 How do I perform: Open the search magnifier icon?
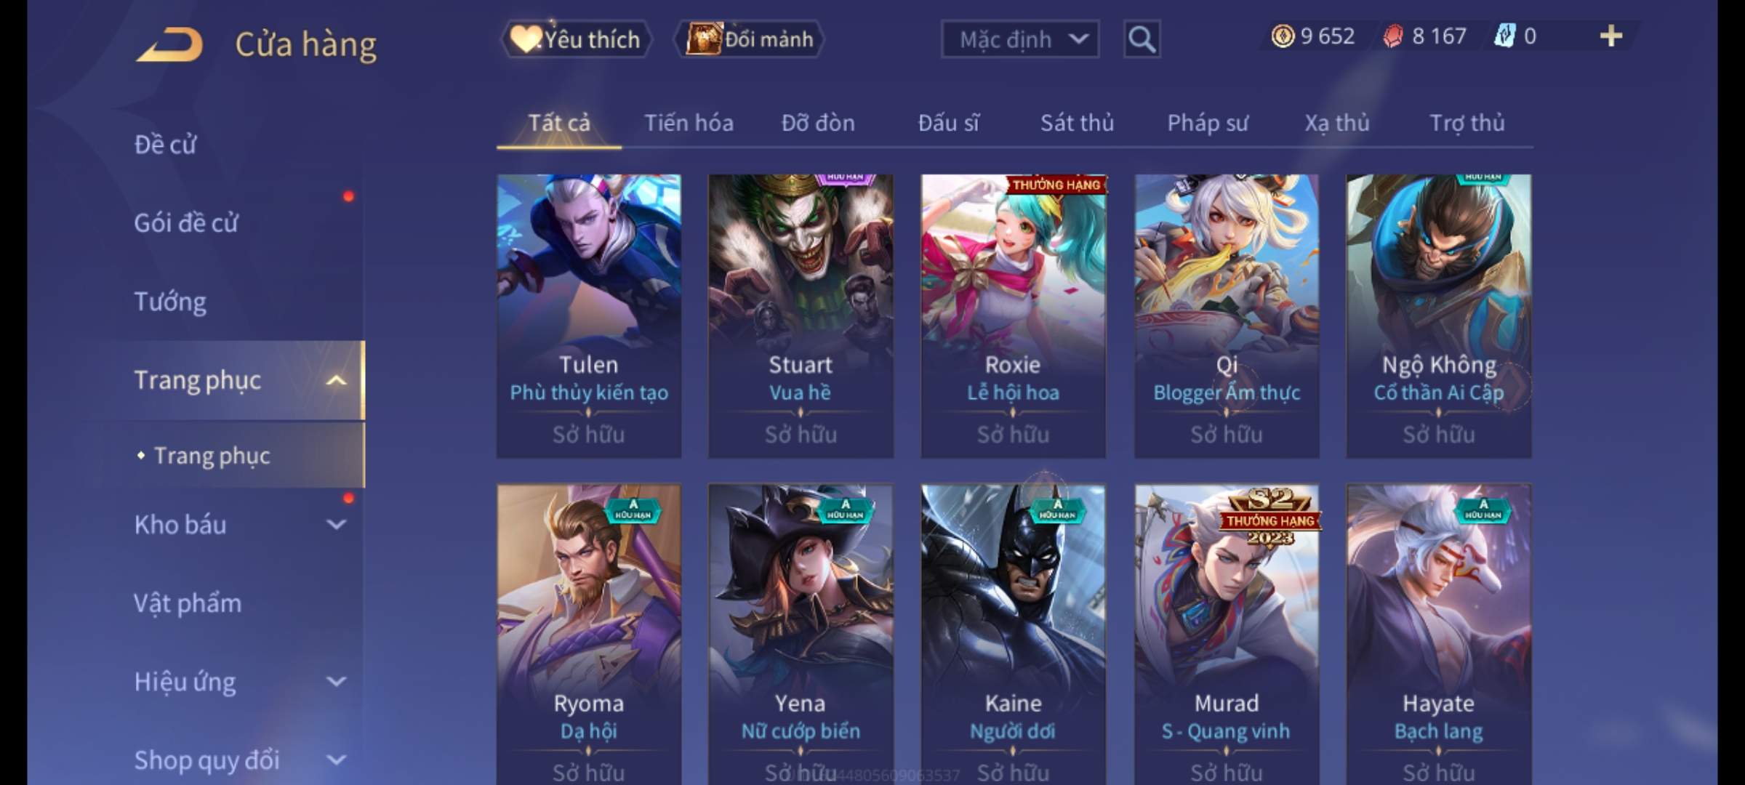click(1142, 39)
